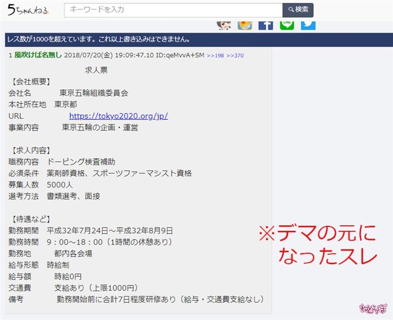393x320 pixels.
Task: Click the 求人票 heading in the post
Action: pos(96,70)
